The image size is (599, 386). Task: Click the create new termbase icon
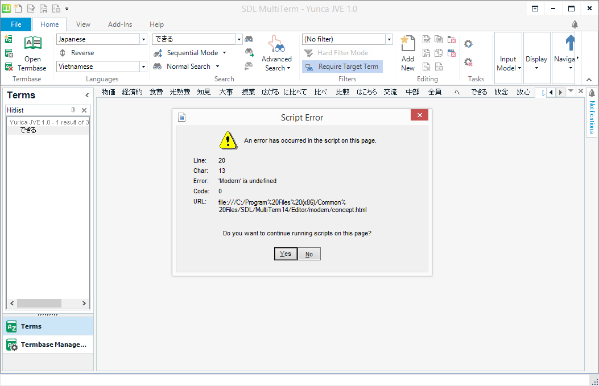click(9, 39)
